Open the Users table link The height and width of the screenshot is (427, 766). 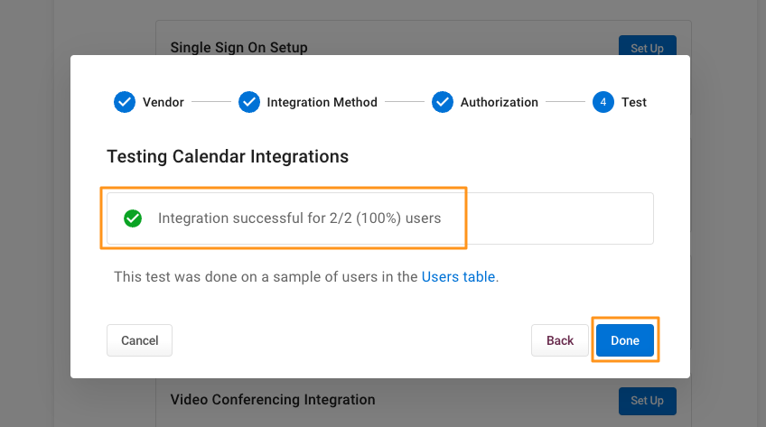458,277
